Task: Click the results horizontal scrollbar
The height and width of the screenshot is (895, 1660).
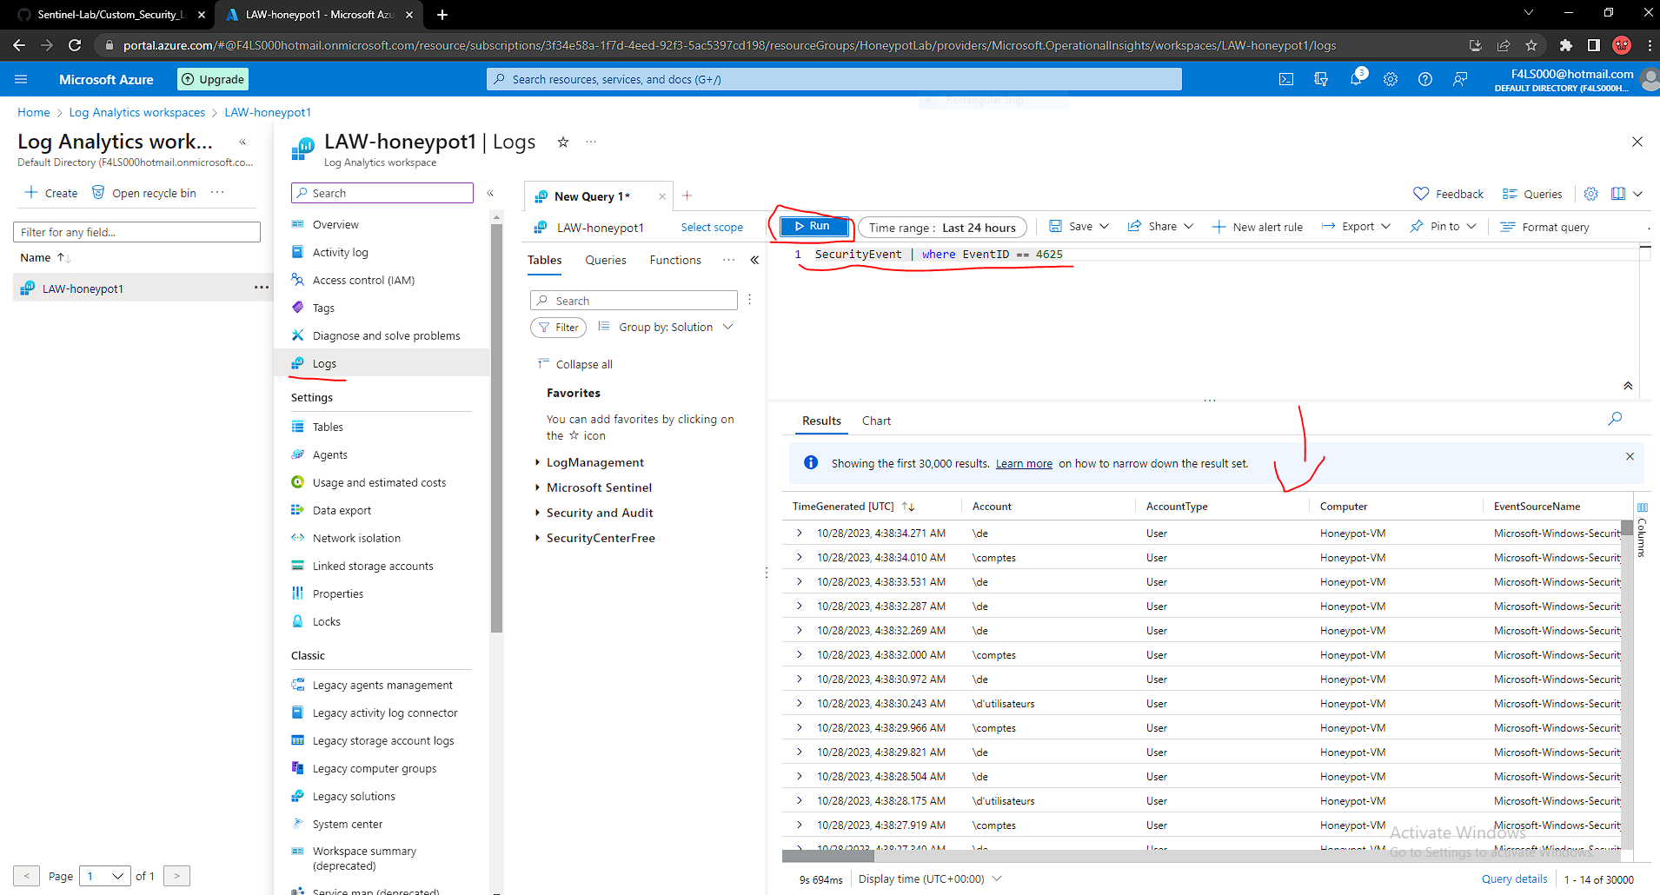Action: click(827, 856)
